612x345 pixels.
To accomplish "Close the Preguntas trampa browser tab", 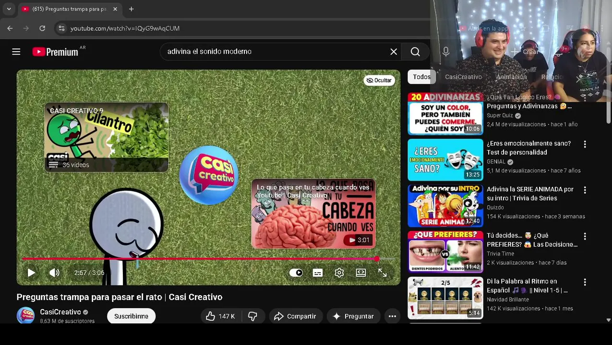I will click(x=115, y=9).
